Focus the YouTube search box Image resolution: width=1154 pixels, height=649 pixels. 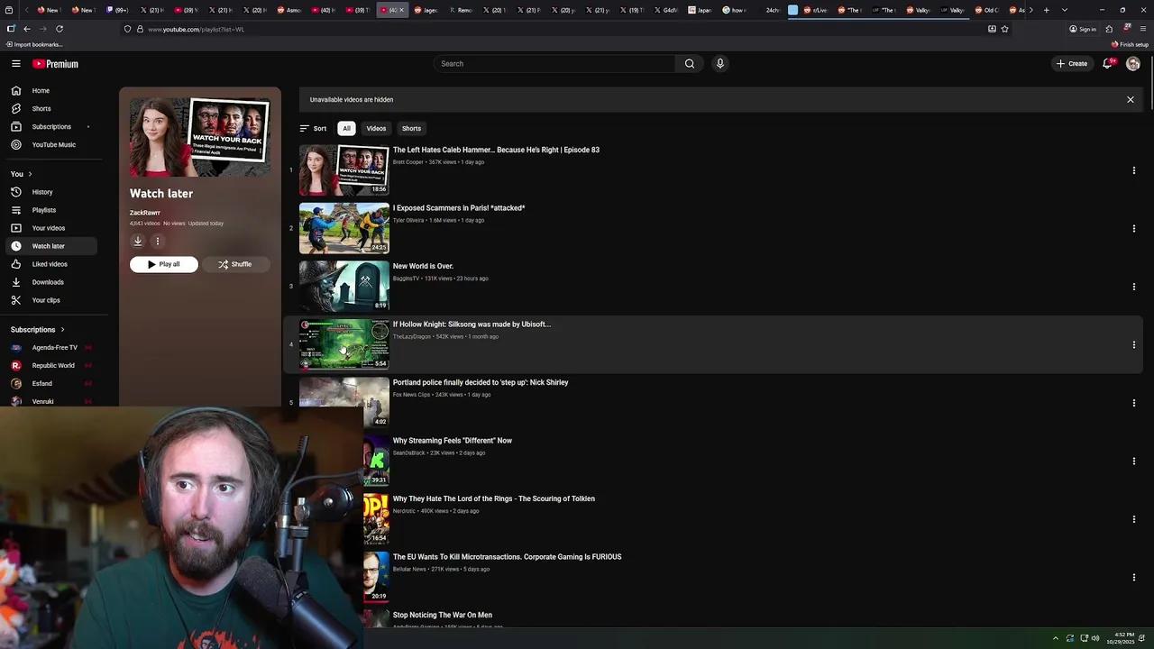tap(554, 64)
